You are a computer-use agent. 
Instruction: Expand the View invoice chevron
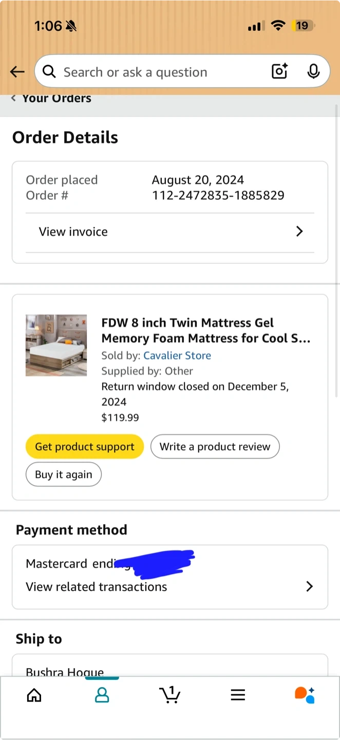point(299,232)
